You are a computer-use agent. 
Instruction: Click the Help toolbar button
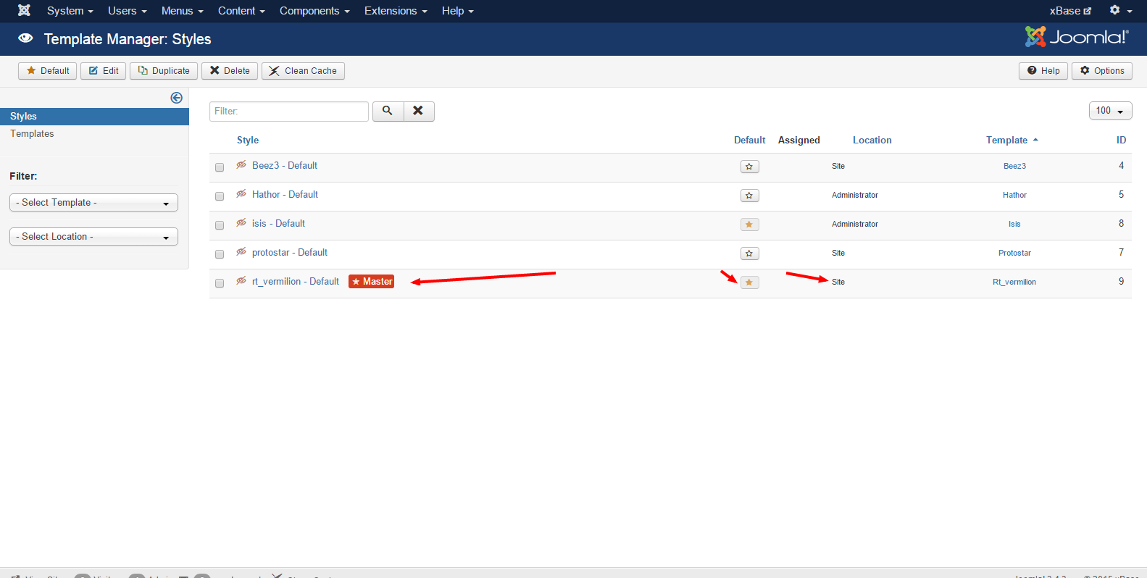[1043, 70]
